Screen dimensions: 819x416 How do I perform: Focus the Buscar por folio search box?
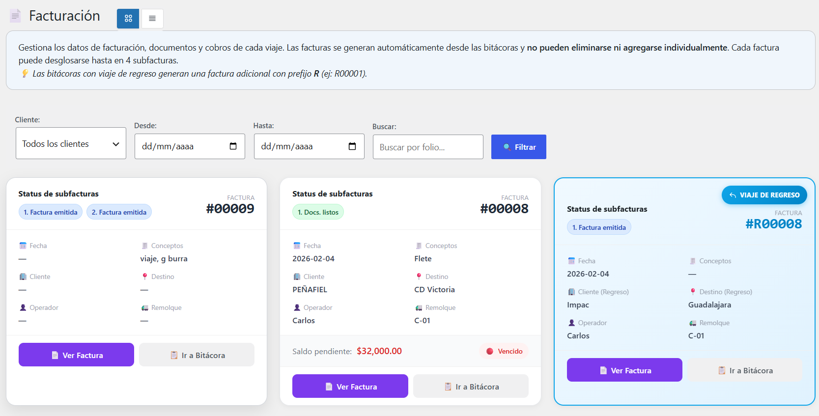coord(428,147)
